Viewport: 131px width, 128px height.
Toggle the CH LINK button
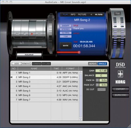(x=46, y=64)
